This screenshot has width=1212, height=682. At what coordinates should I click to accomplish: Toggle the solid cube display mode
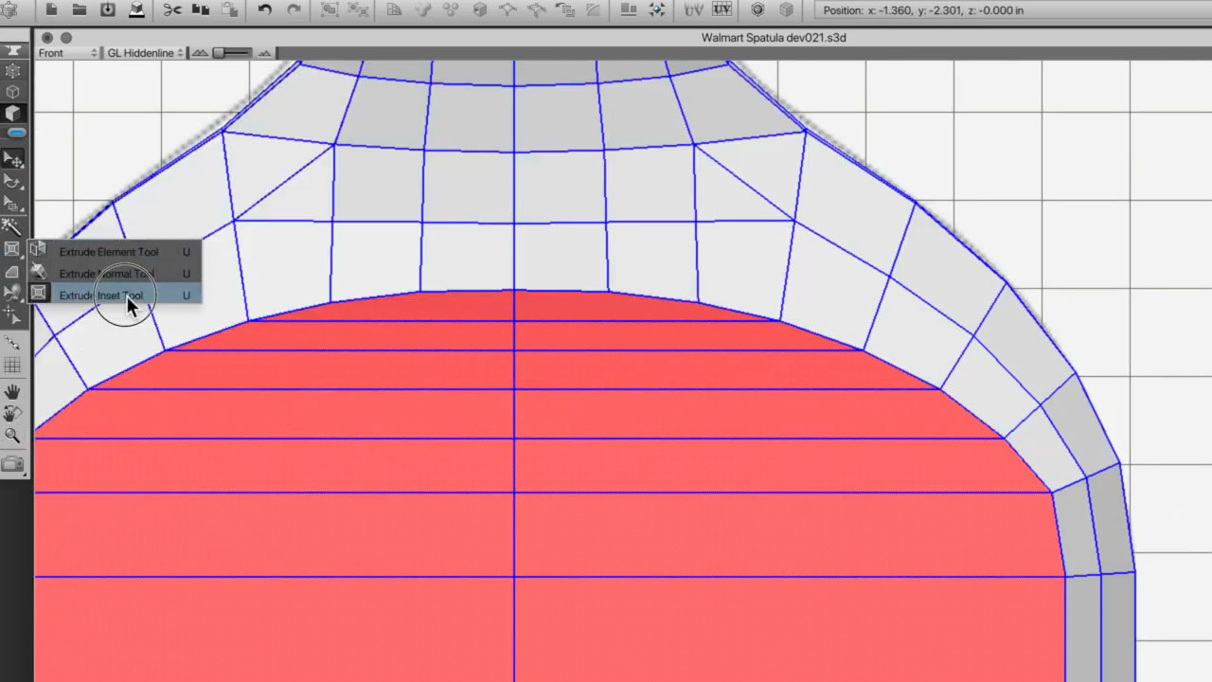12,113
